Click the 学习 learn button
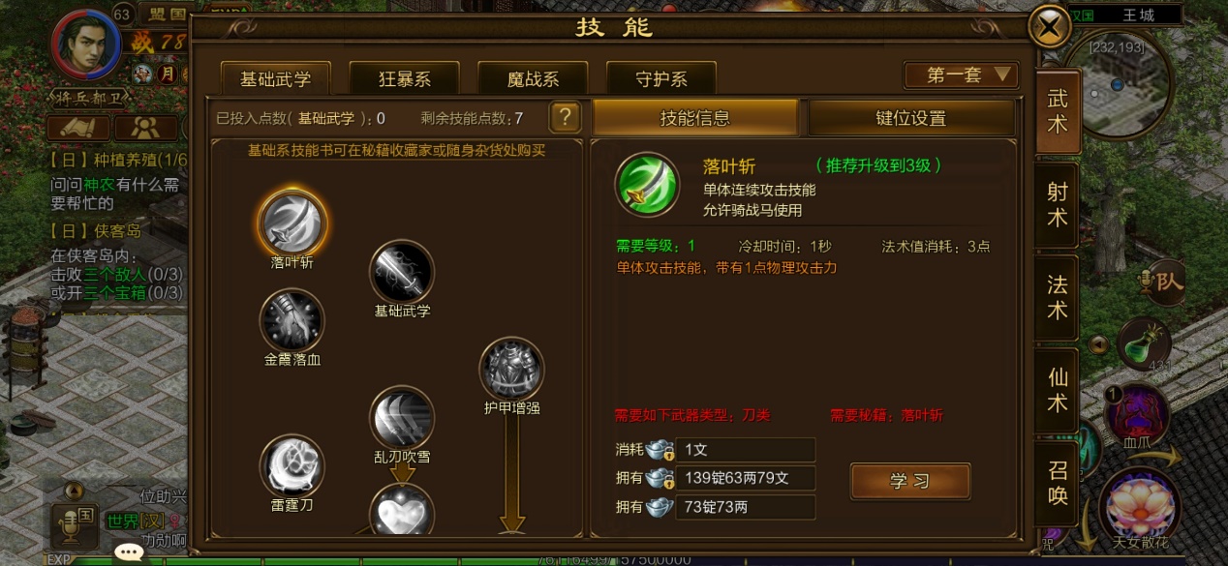 point(910,481)
